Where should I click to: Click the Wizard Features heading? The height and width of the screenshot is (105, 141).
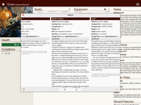pyautogui.click(x=124, y=101)
